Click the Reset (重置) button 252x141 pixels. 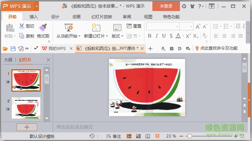tap(134, 26)
